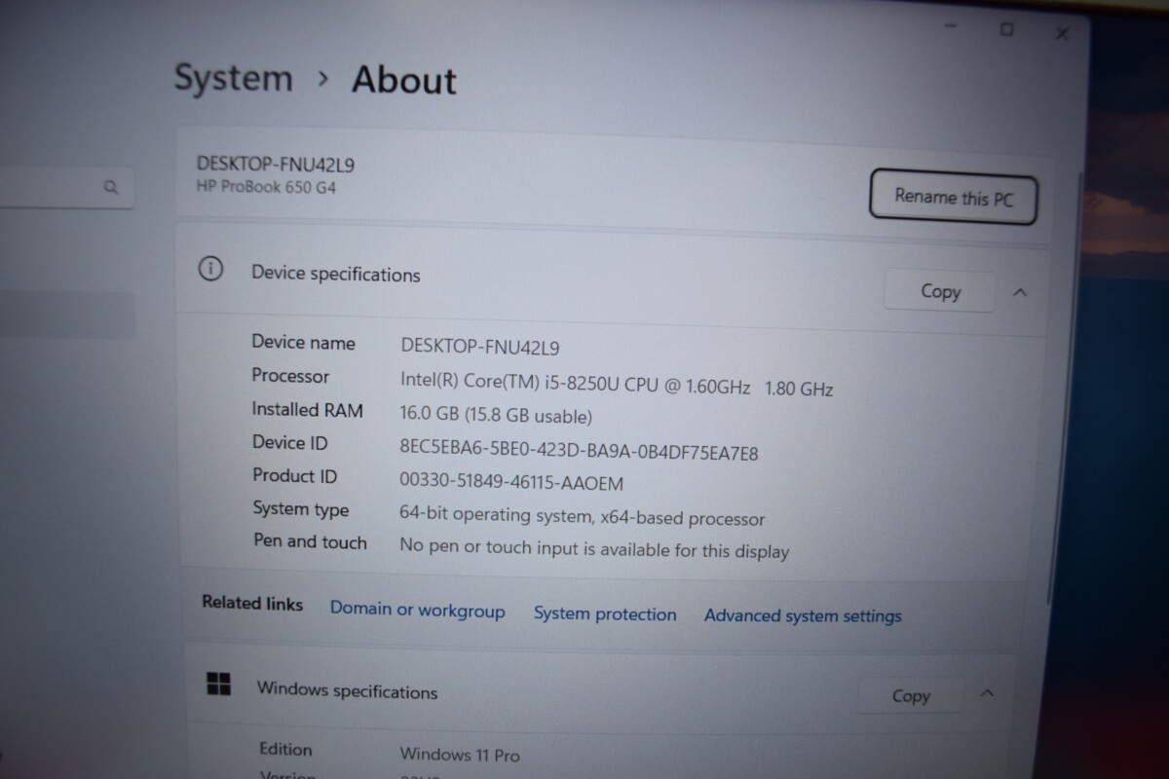Select the Product ID value 00330-51849-46115-AAOEM
This screenshot has width=1169, height=779.
pyautogui.click(x=511, y=481)
